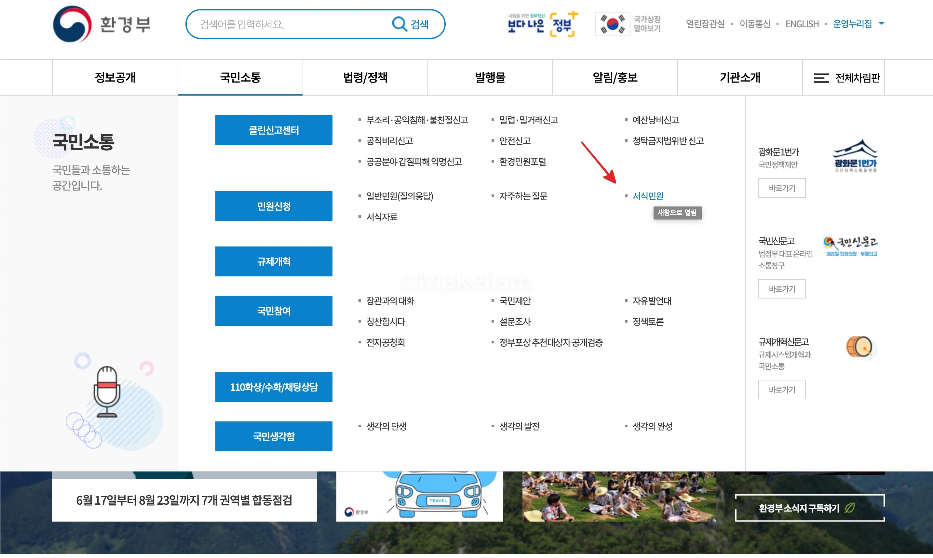Select the 알림/홍보 menu item

[615, 78]
